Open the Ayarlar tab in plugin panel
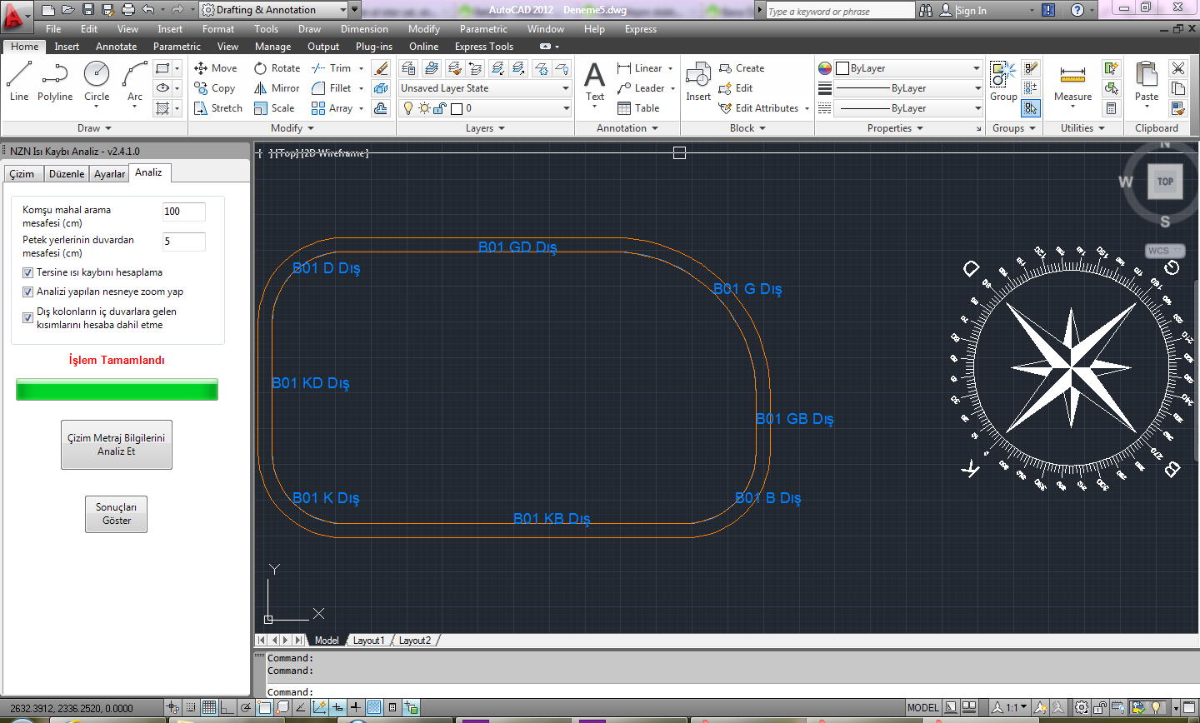This screenshot has height=723, width=1200. click(x=109, y=173)
